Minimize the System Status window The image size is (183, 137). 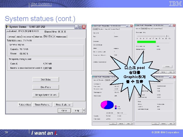click(76, 27)
